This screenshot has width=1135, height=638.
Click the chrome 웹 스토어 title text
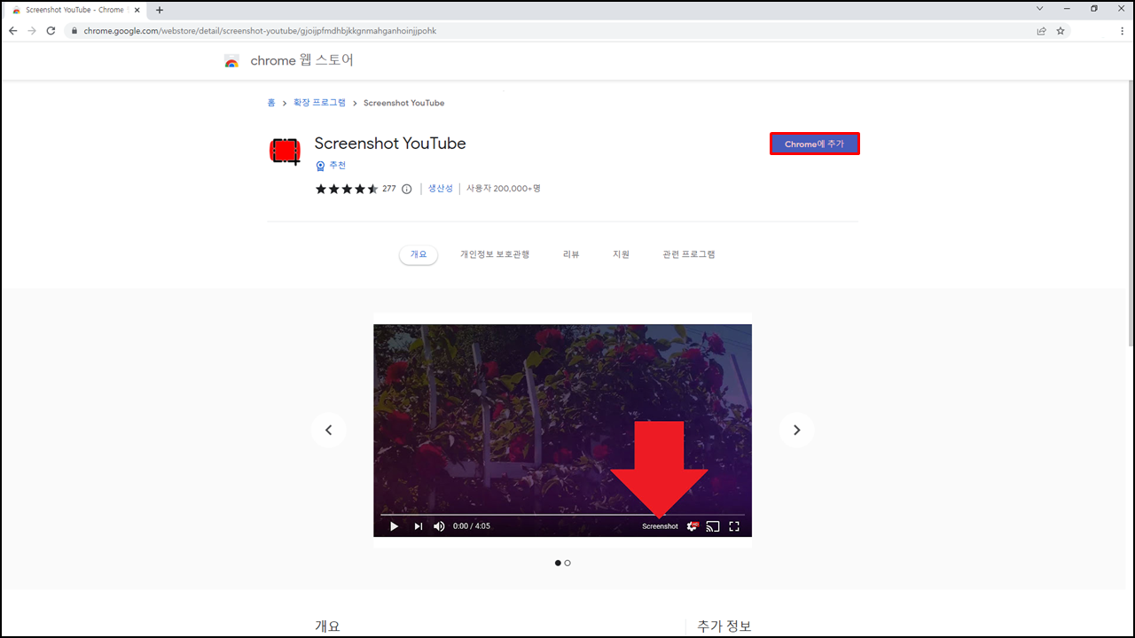pyautogui.click(x=302, y=61)
